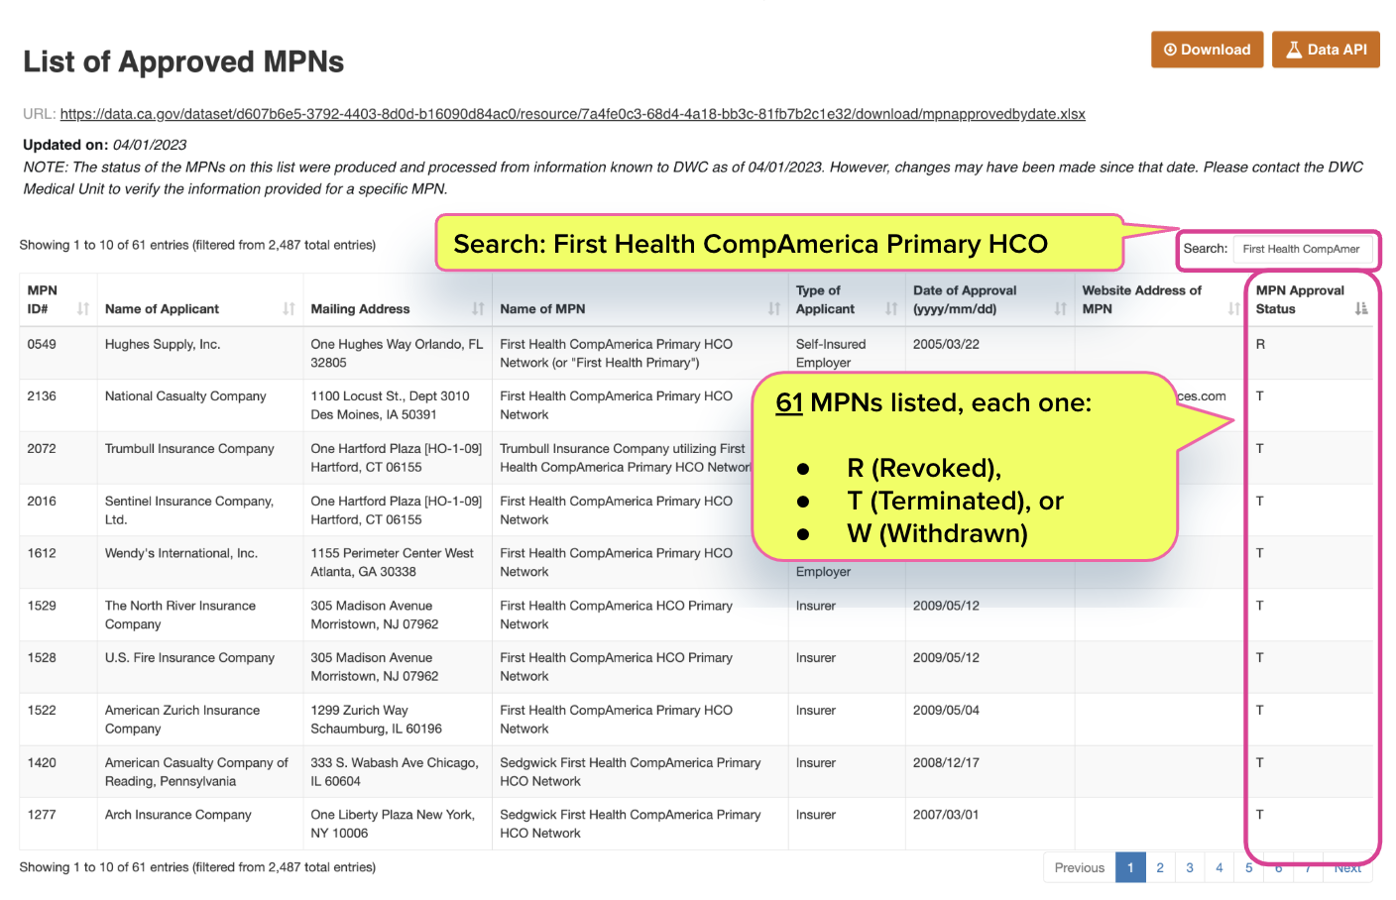Click the List of Approved MPNs heading
1396x900 pixels.
(x=183, y=62)
